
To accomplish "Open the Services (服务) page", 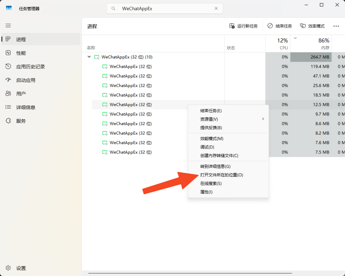I will click(41, 121).
